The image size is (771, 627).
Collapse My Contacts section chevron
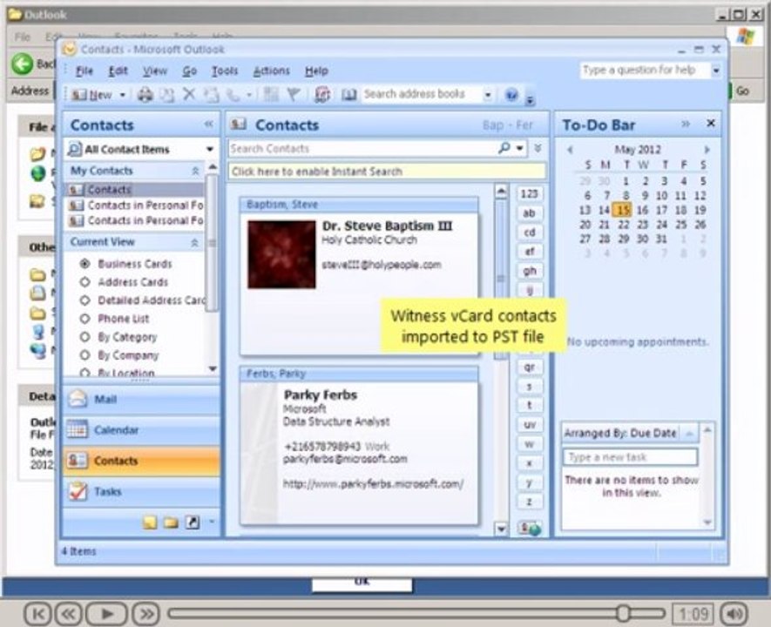(x=195, y=171)
